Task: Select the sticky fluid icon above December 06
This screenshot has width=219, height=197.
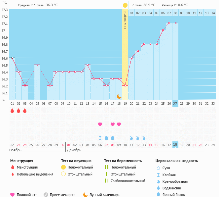Action: [100, 138]
